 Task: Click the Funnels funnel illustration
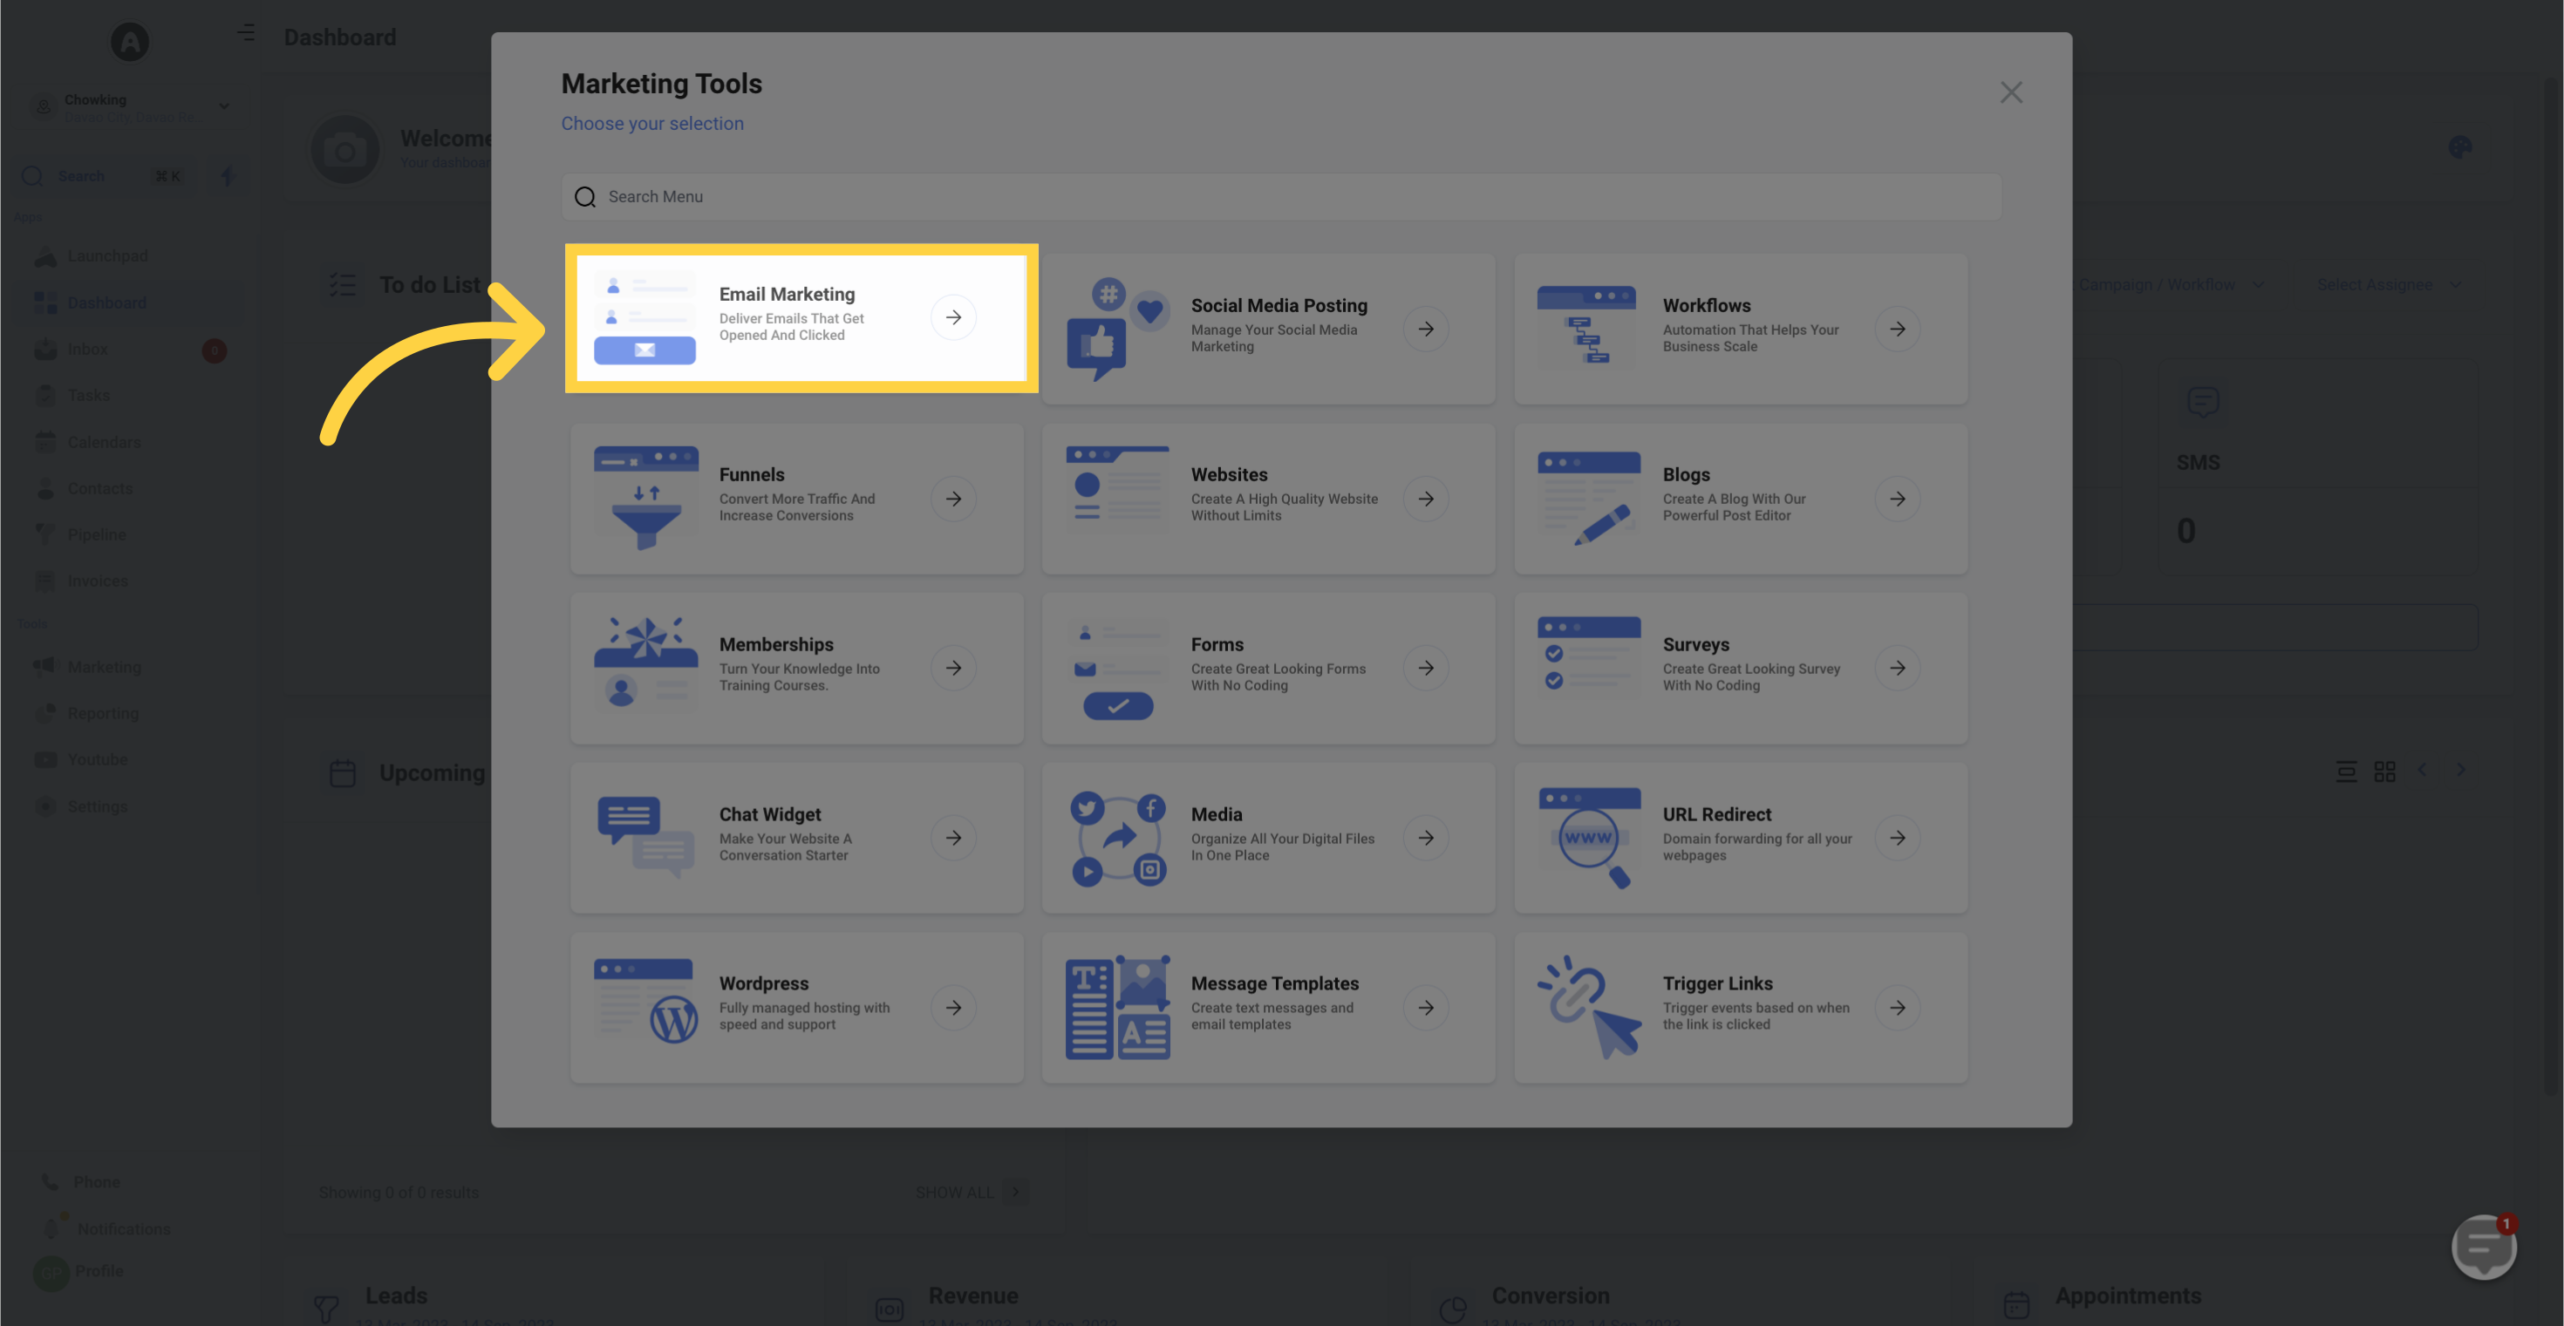(x=645, y=498)
